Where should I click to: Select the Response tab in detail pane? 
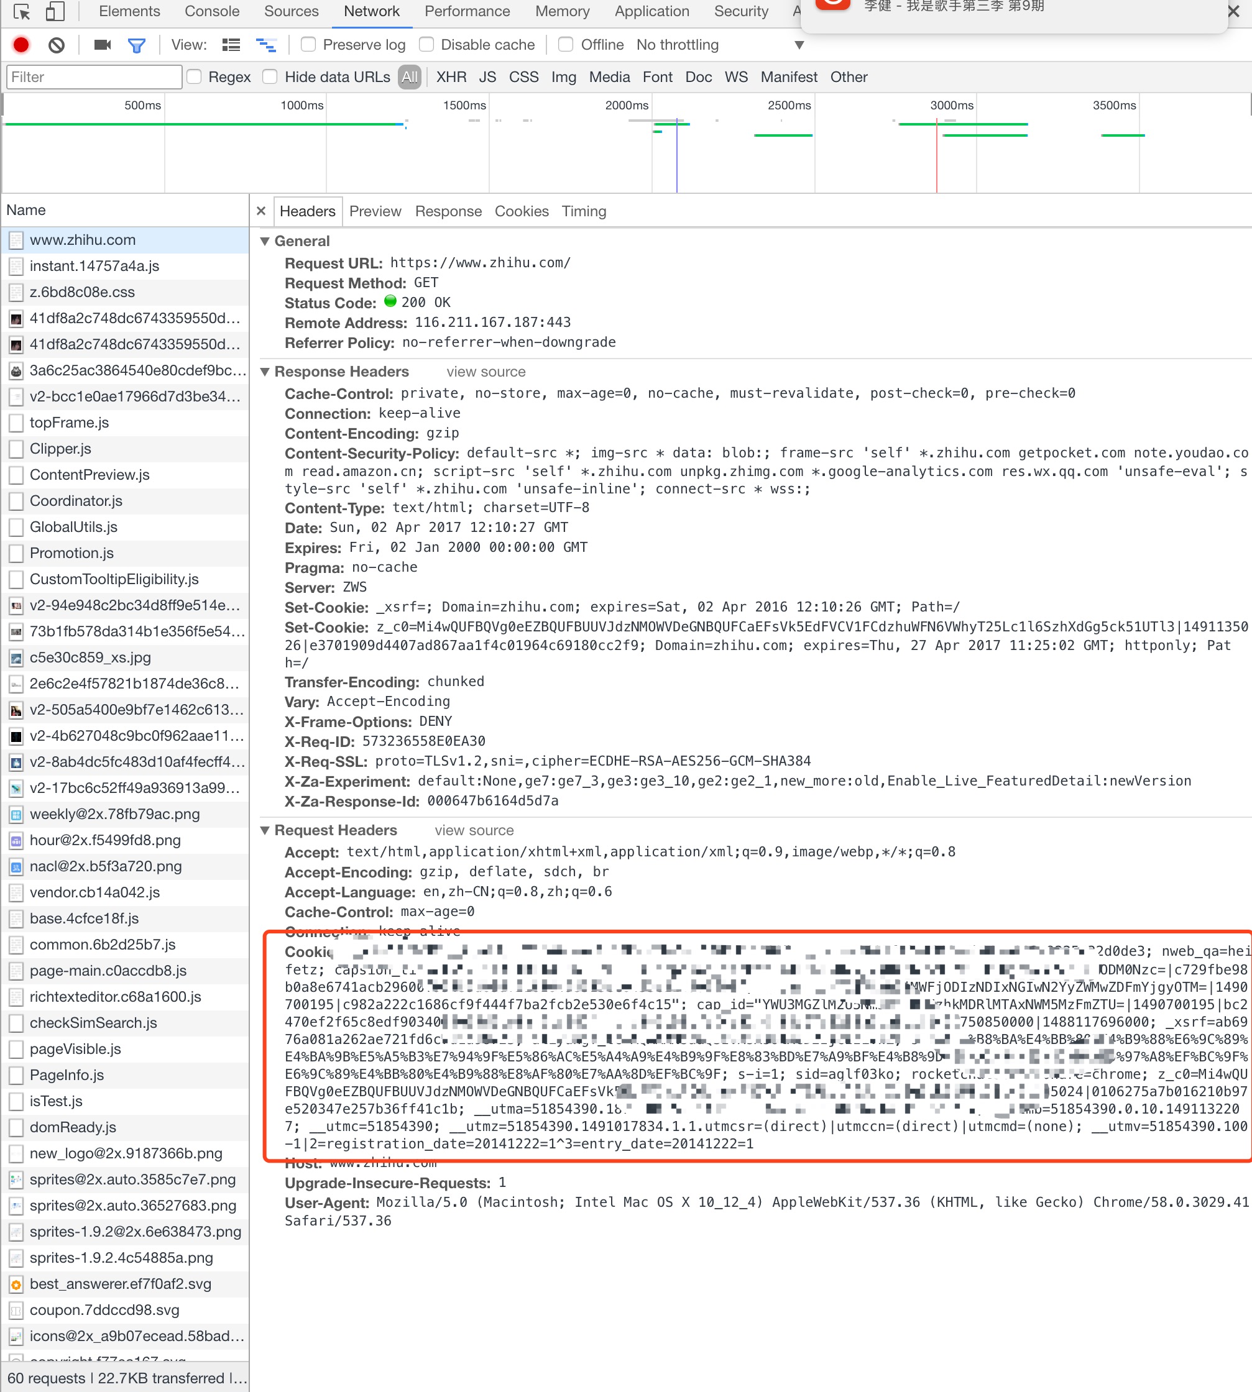tap(447, 211)
